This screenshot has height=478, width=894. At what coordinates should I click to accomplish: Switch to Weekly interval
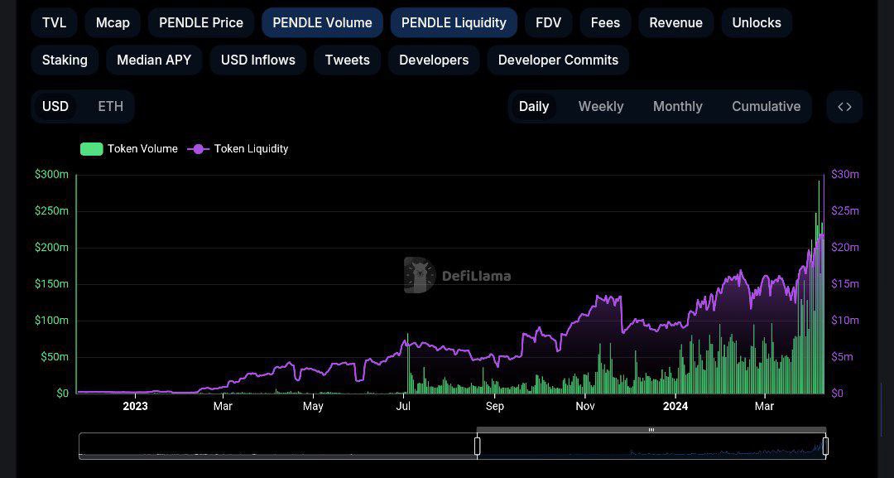pyautogui.click(x=601, y=107)
